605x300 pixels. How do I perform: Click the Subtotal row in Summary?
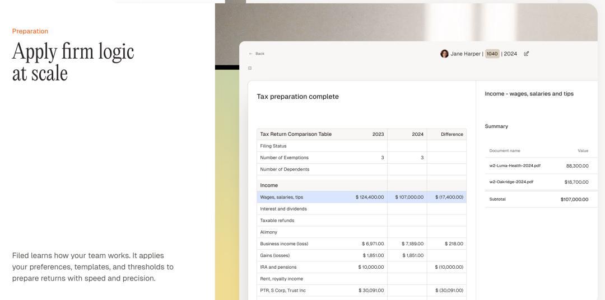[497, 199]
